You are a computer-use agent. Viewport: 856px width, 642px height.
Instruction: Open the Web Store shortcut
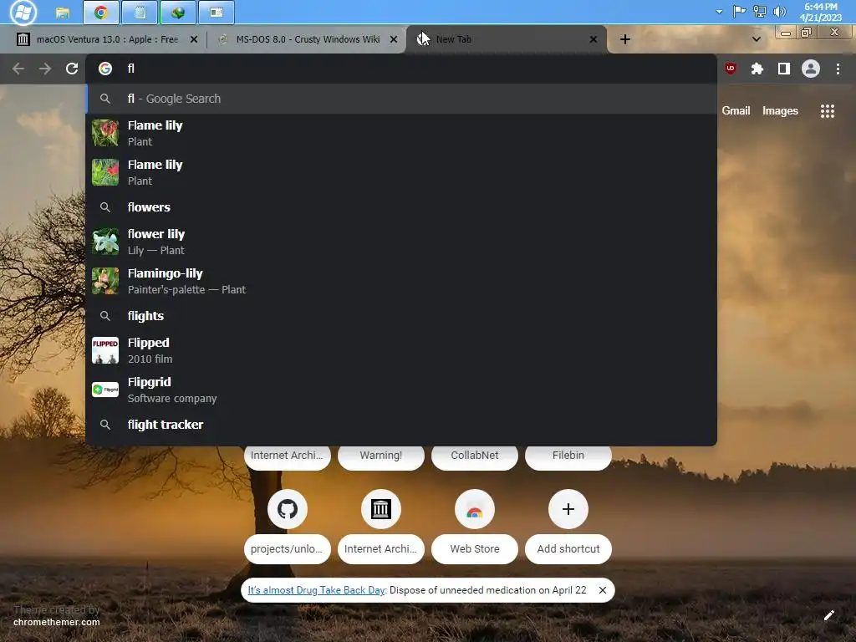[x=475, y=527]
